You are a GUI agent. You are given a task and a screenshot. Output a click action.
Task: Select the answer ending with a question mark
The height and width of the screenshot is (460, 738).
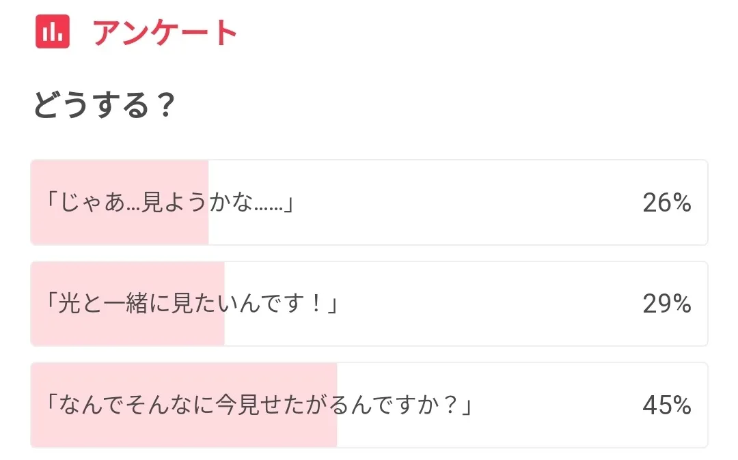(x=260, y=405)
